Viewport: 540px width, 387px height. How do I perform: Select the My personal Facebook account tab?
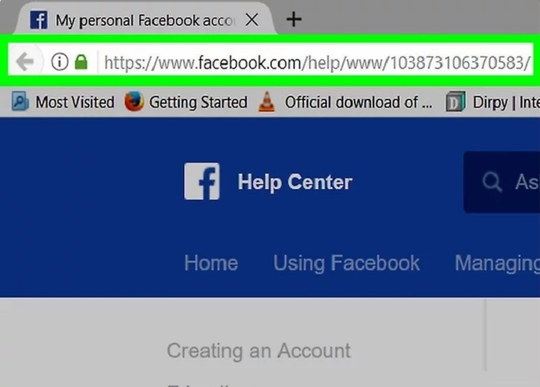(144, 20)
